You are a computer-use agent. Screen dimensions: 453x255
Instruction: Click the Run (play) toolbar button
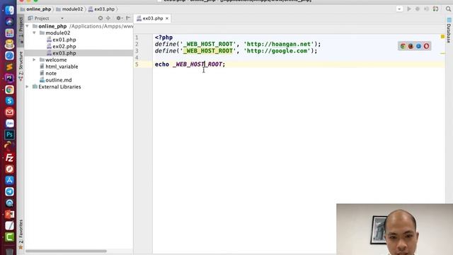pyautogui.click(x=409, y=9)
